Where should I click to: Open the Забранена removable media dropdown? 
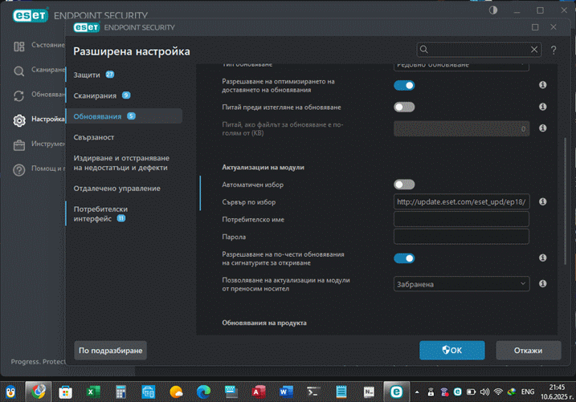pyautogui.click(x=461, y=284)
